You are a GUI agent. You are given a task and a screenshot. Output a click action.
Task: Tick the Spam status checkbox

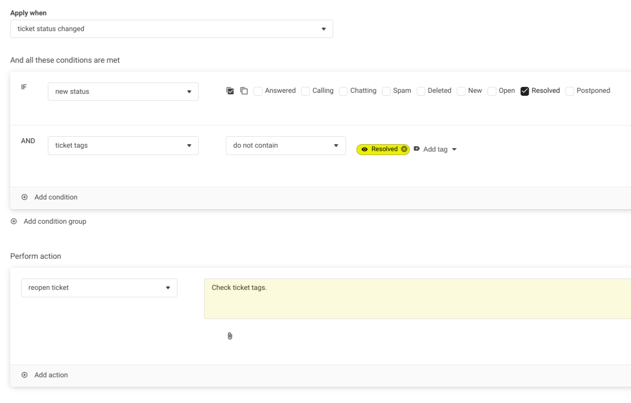[x=386, y=91]
